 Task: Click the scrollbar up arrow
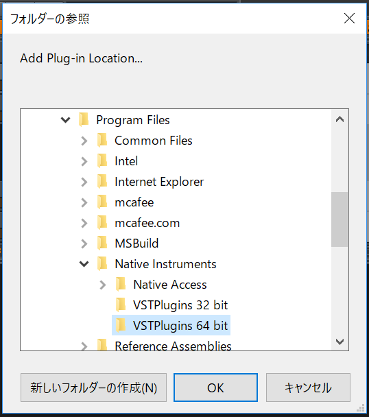click(340, 119)
